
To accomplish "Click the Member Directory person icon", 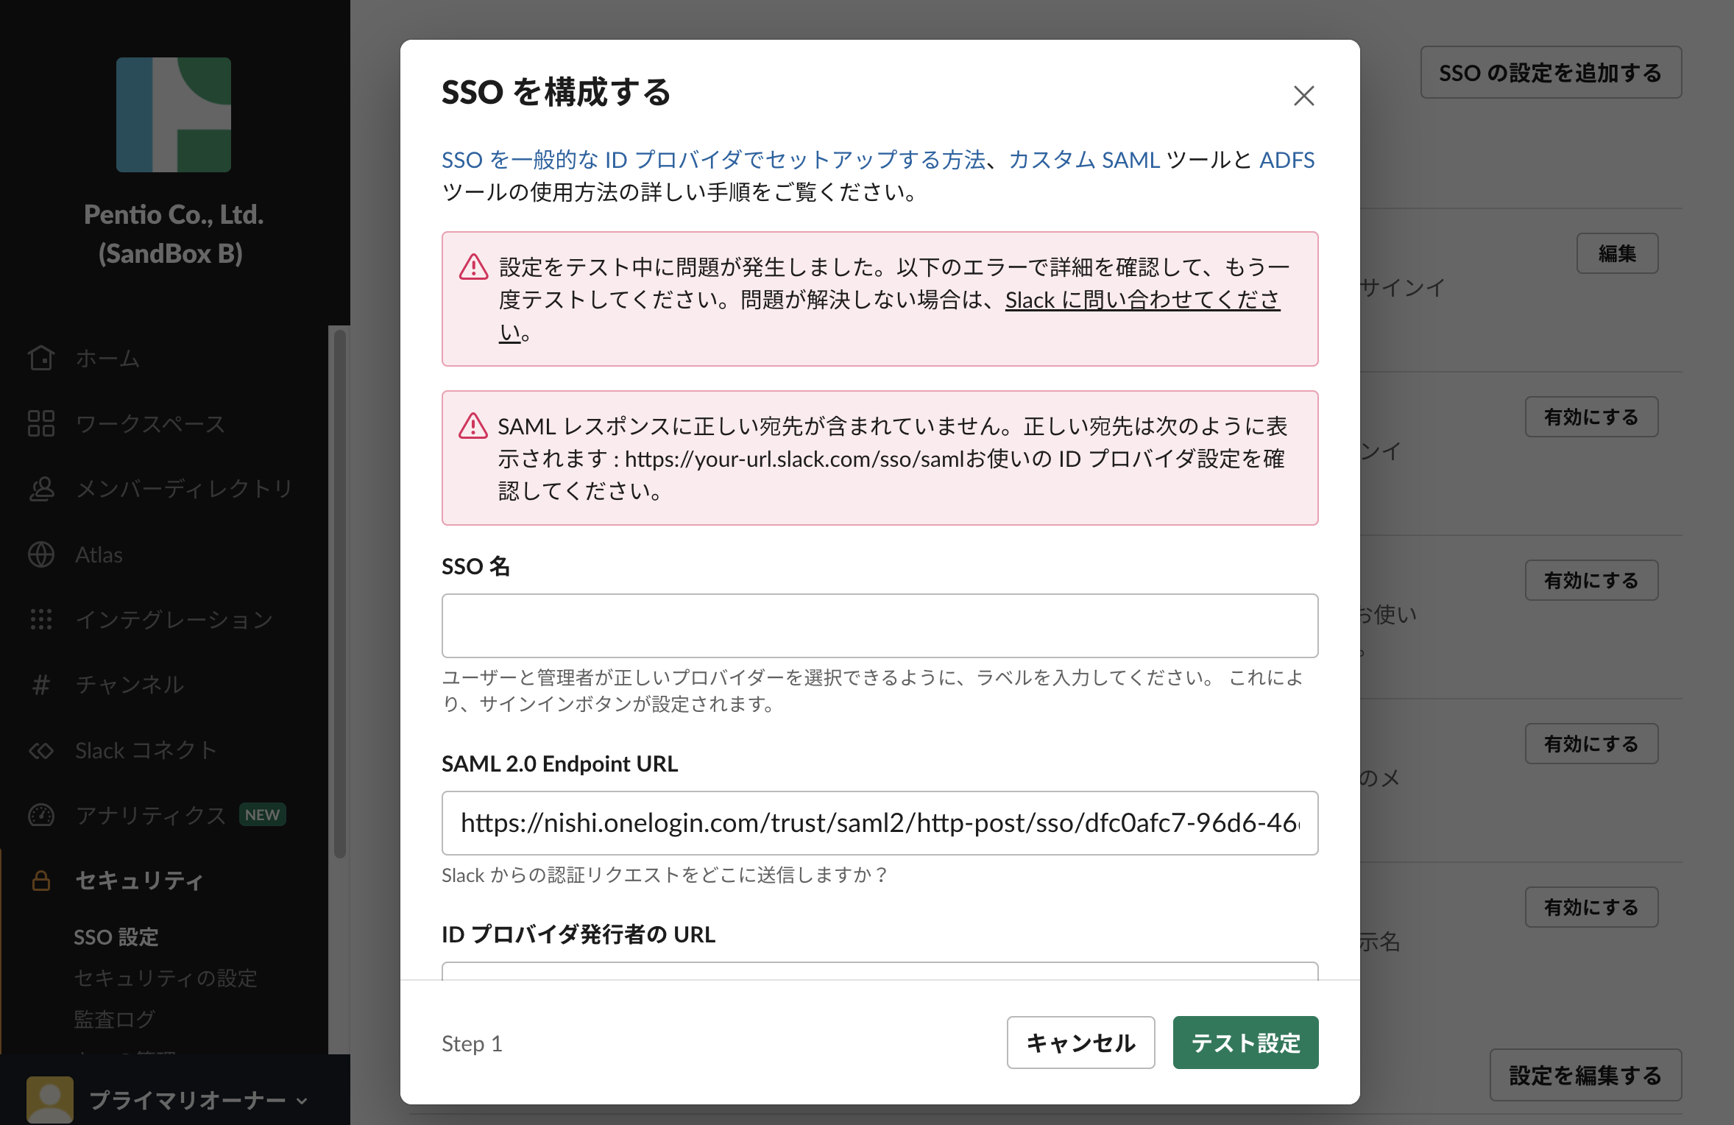I will (x=41, y=489).
